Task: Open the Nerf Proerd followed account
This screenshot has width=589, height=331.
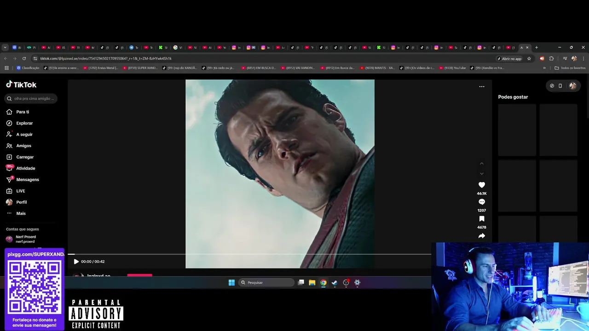Action: click(25, 239)
